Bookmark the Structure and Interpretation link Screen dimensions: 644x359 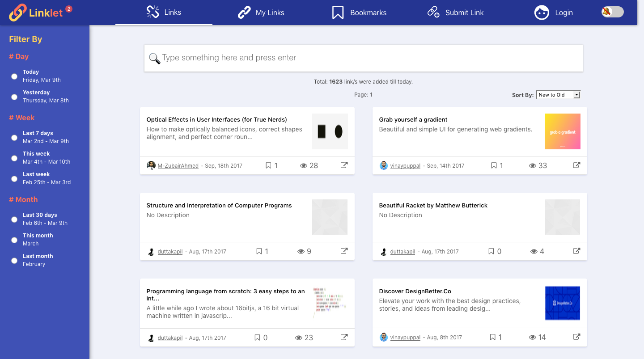(259, 251)
